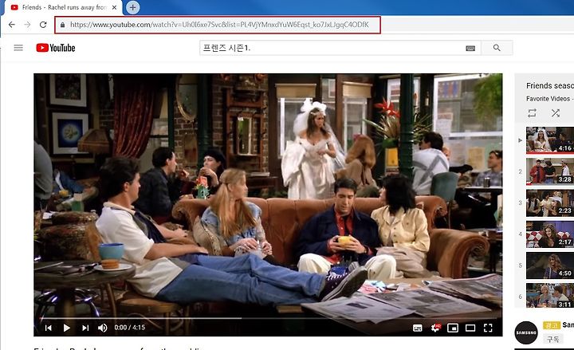
Task: Mute the video volume
Action: point(103,328)
